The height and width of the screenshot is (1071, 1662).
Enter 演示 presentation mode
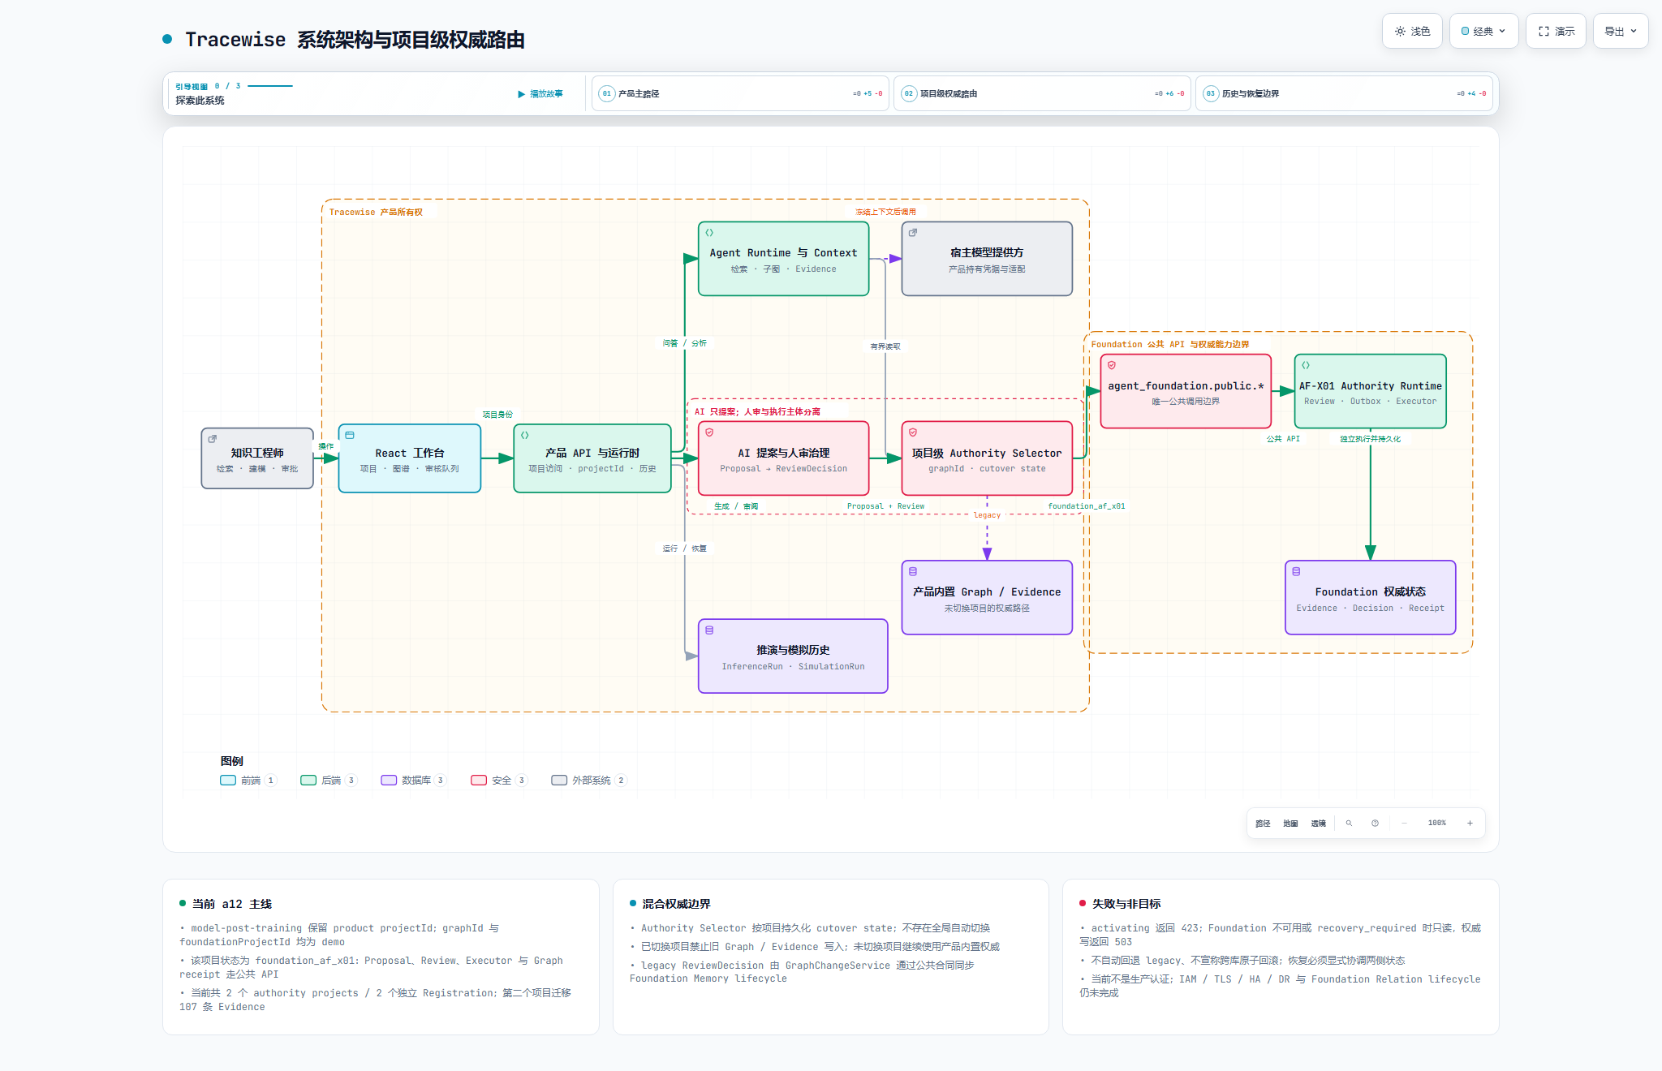pos(1556,31)
